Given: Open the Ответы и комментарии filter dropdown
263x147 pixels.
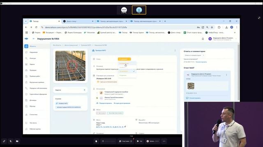Looking at the screenshot, I should coord(194,55).
